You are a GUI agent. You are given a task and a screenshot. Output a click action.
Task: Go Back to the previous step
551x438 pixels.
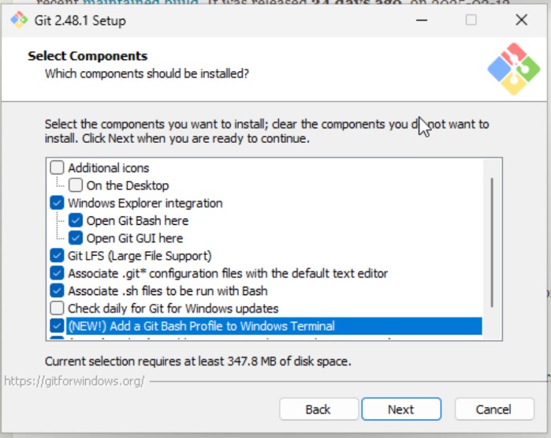pyautogui.click(x=318, y=409)
